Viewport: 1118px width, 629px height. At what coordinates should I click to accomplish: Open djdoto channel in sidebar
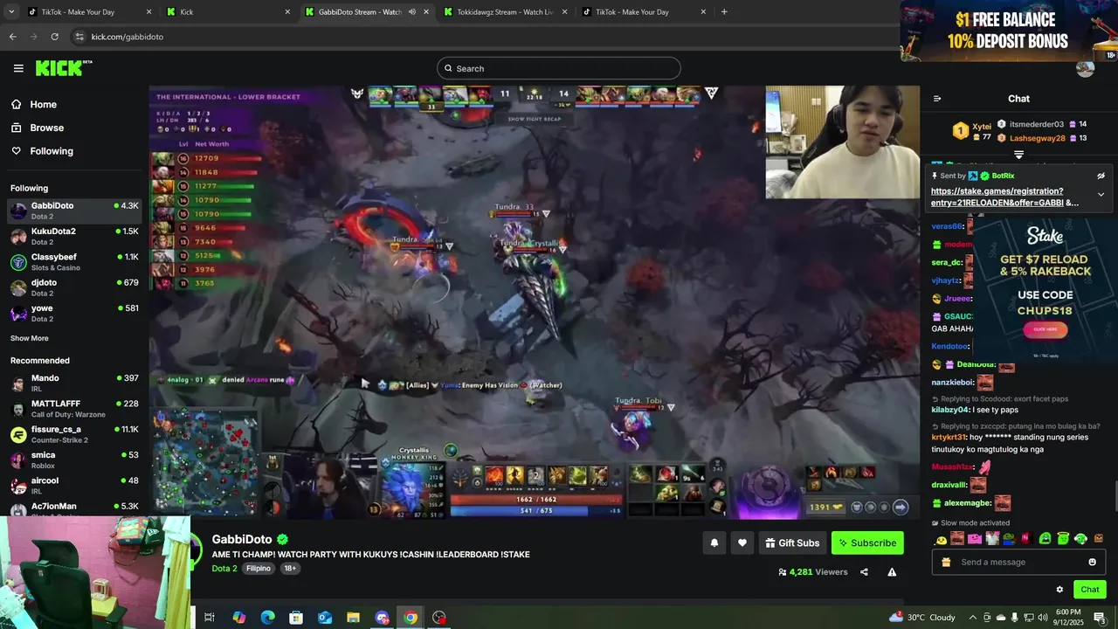pyautogui.click(x=74, y=287)
